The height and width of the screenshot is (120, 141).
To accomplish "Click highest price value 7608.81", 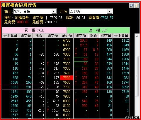I will click(x=23, y=22).
